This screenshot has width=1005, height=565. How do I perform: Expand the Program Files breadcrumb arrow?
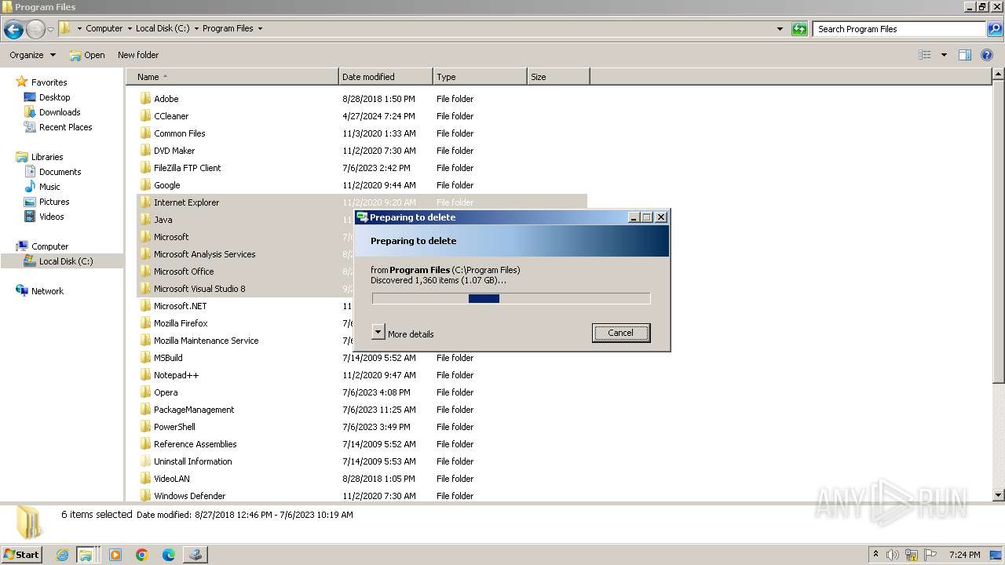[260, 28]
